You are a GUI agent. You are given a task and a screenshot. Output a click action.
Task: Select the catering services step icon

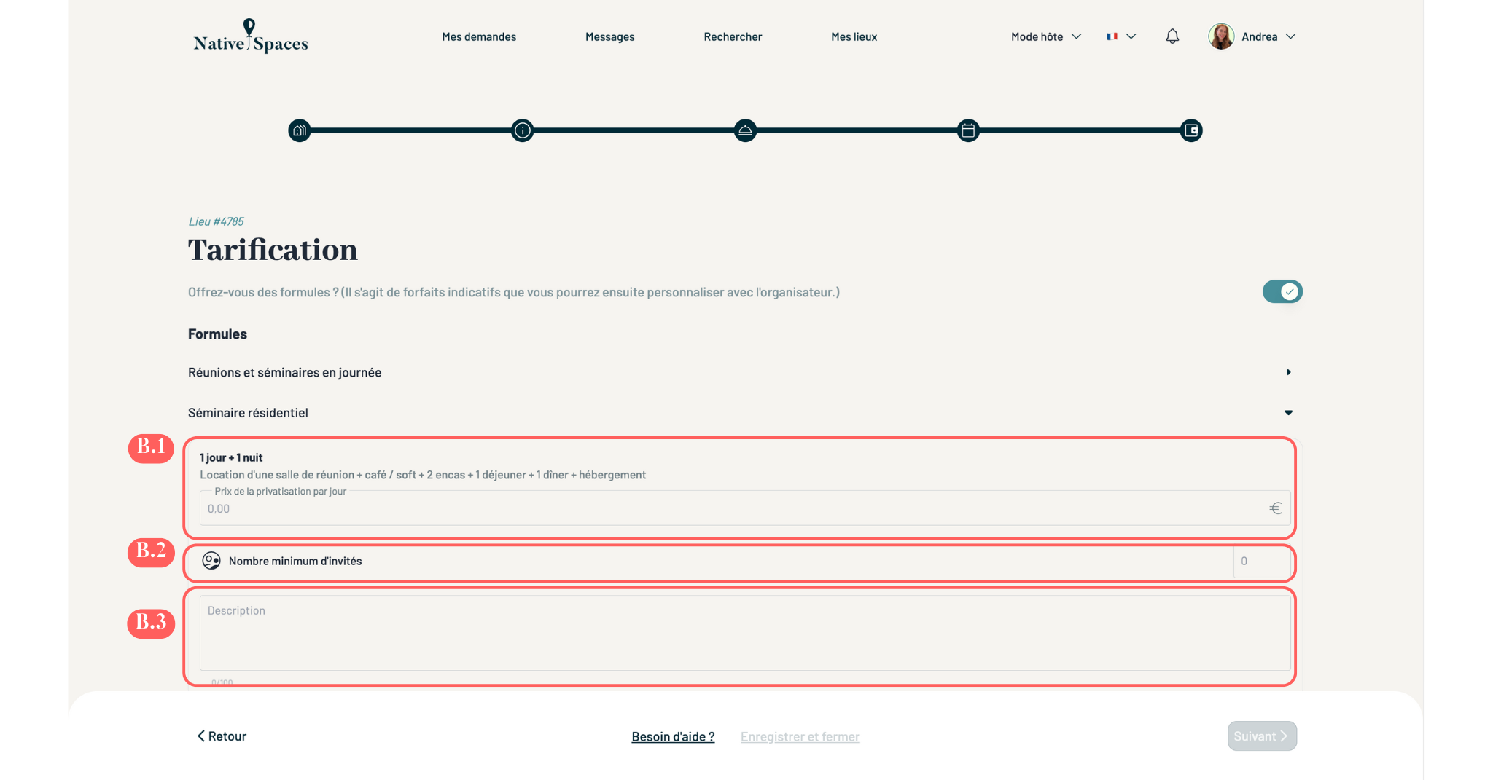click(745, 131)
